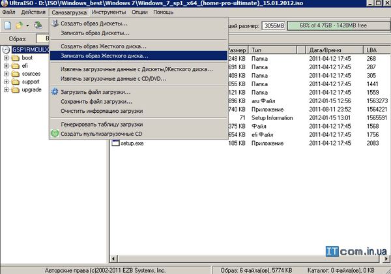The height and width of the screenshot is (274, 391).
Task: Click the setup.exe file icon
Action: click(116, 144)
